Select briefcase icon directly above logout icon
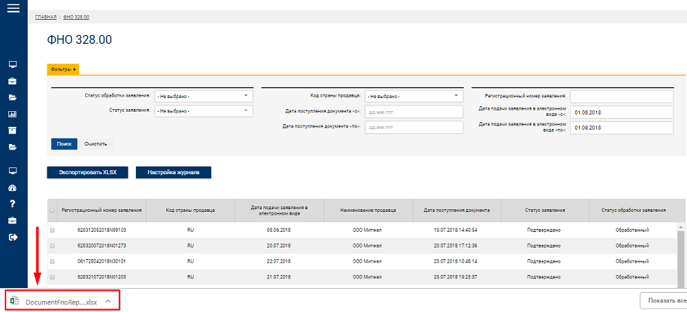The height and width of the screenshot is (312, 687). [12, 221]
